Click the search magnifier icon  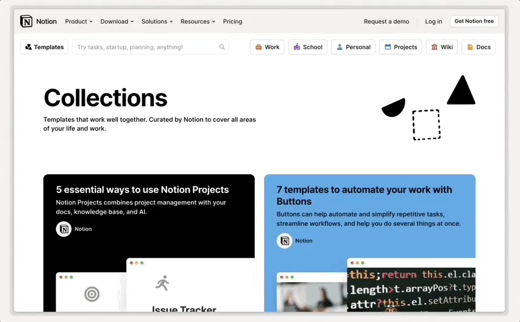(222, 47)
